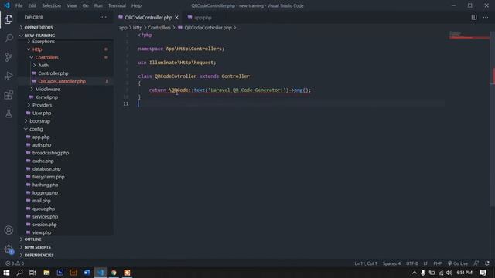Click the editor minimap

click(x=469, y=36)
